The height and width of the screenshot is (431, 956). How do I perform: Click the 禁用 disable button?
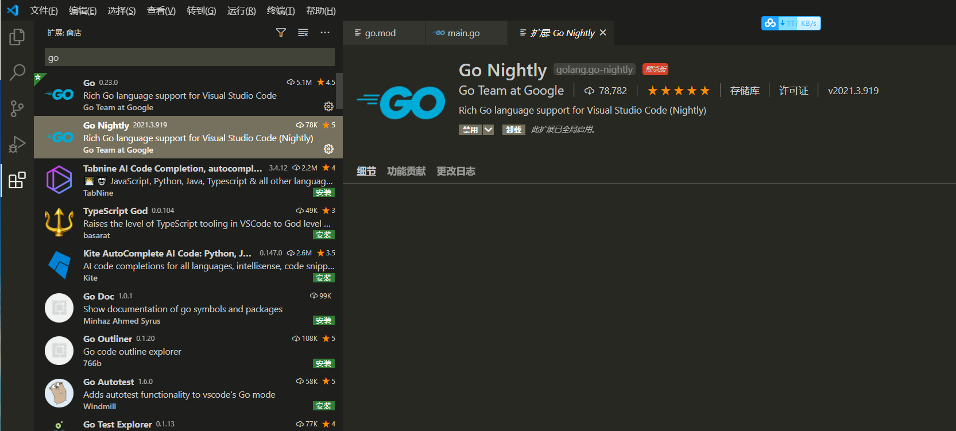tap(470, 130)
